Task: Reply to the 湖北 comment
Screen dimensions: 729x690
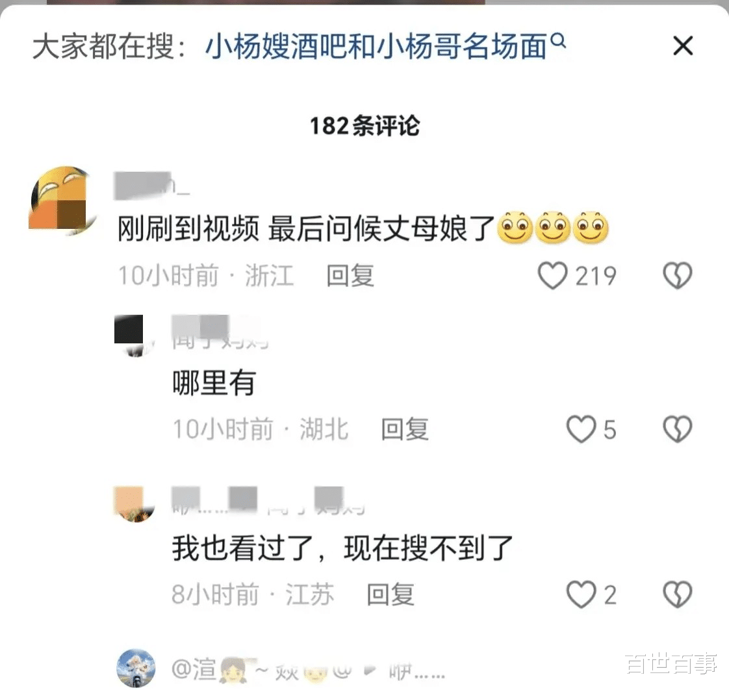Action: pyautogui.click(x=405, y=429)
